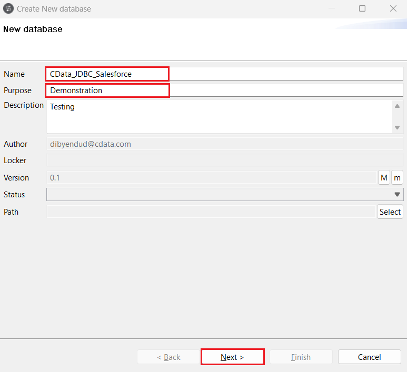Click the Version field showing 0.1
The image size is (407, 372).
211,178
